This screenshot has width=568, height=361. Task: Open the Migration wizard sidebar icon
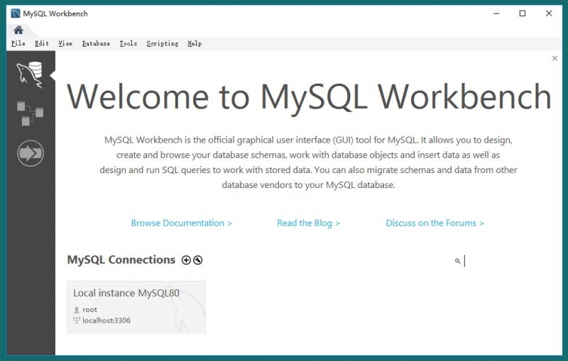pos(31,153)
